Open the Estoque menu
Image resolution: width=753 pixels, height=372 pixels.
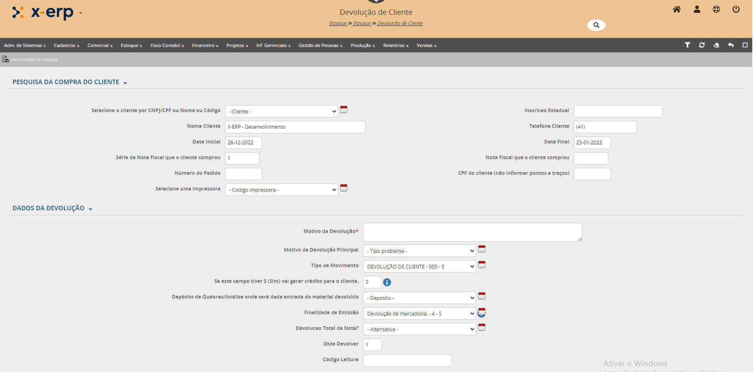click(131, 45)
